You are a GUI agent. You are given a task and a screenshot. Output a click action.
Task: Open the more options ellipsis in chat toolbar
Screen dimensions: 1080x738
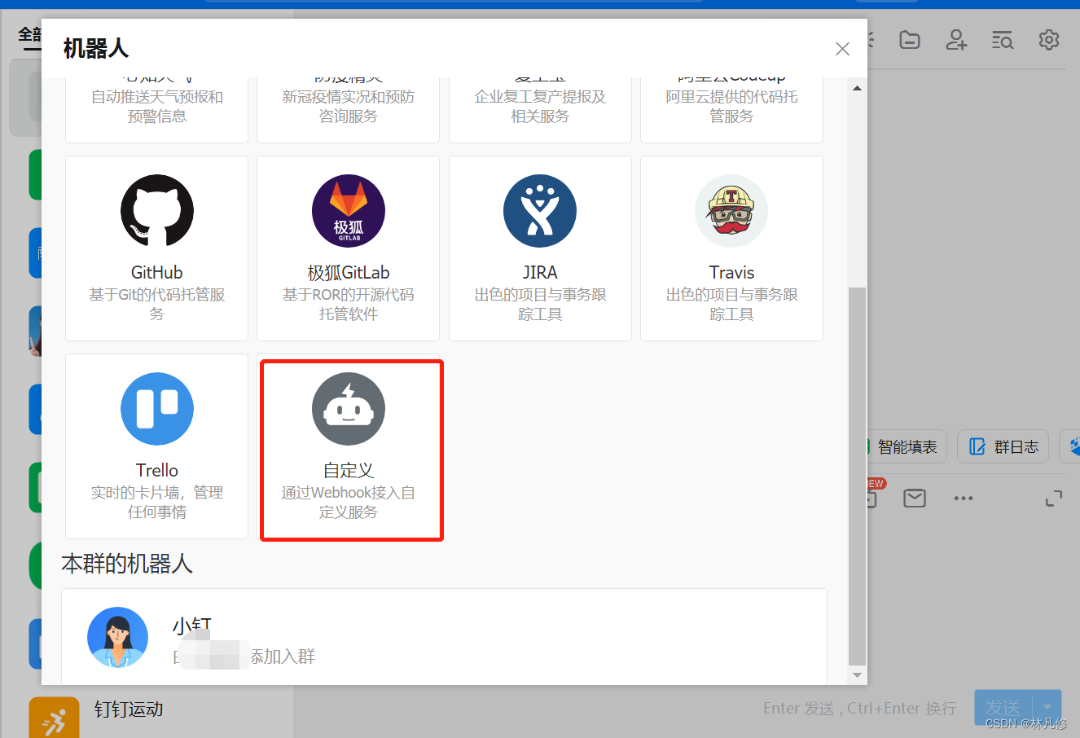[x=964, y=498]
